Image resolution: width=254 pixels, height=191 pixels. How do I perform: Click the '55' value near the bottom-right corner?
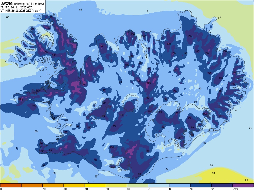[246, 180]
